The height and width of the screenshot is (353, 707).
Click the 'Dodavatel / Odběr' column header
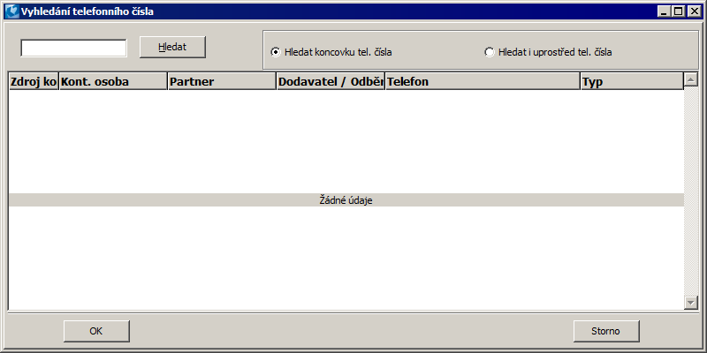(331, 81)
